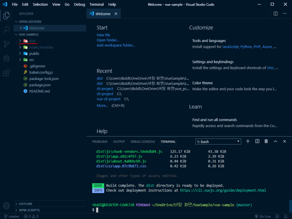Open the deployment guide URL in terminal
The width and height of the screenshot is (292, 219).
(x=223, y=190)
